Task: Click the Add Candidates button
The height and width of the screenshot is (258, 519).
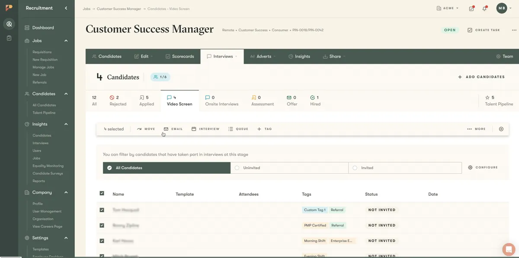Action: tap(481, 76)
